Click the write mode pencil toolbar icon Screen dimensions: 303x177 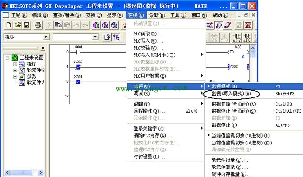210,25
